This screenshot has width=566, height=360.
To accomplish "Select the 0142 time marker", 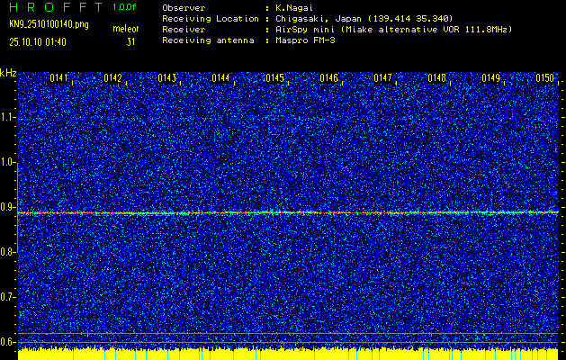I will point(113,78).
